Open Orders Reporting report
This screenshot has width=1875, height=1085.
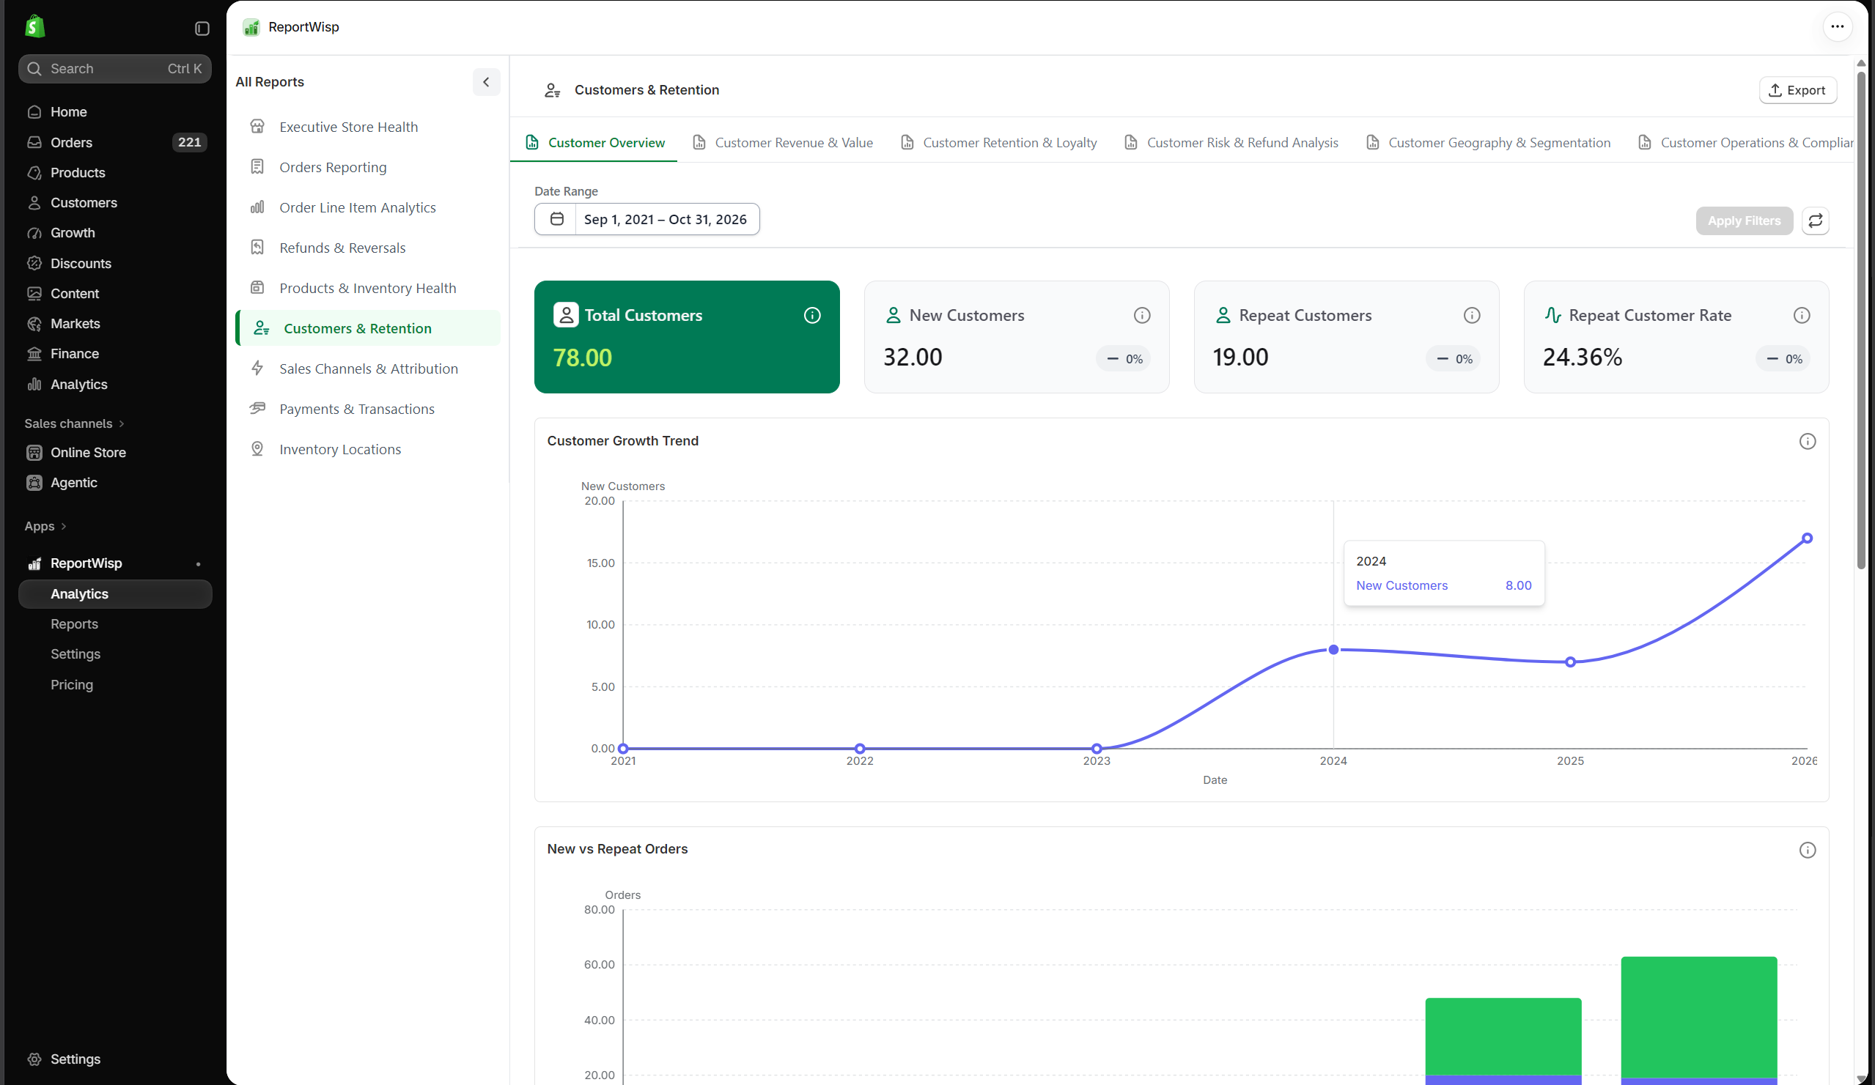(367, 167)
